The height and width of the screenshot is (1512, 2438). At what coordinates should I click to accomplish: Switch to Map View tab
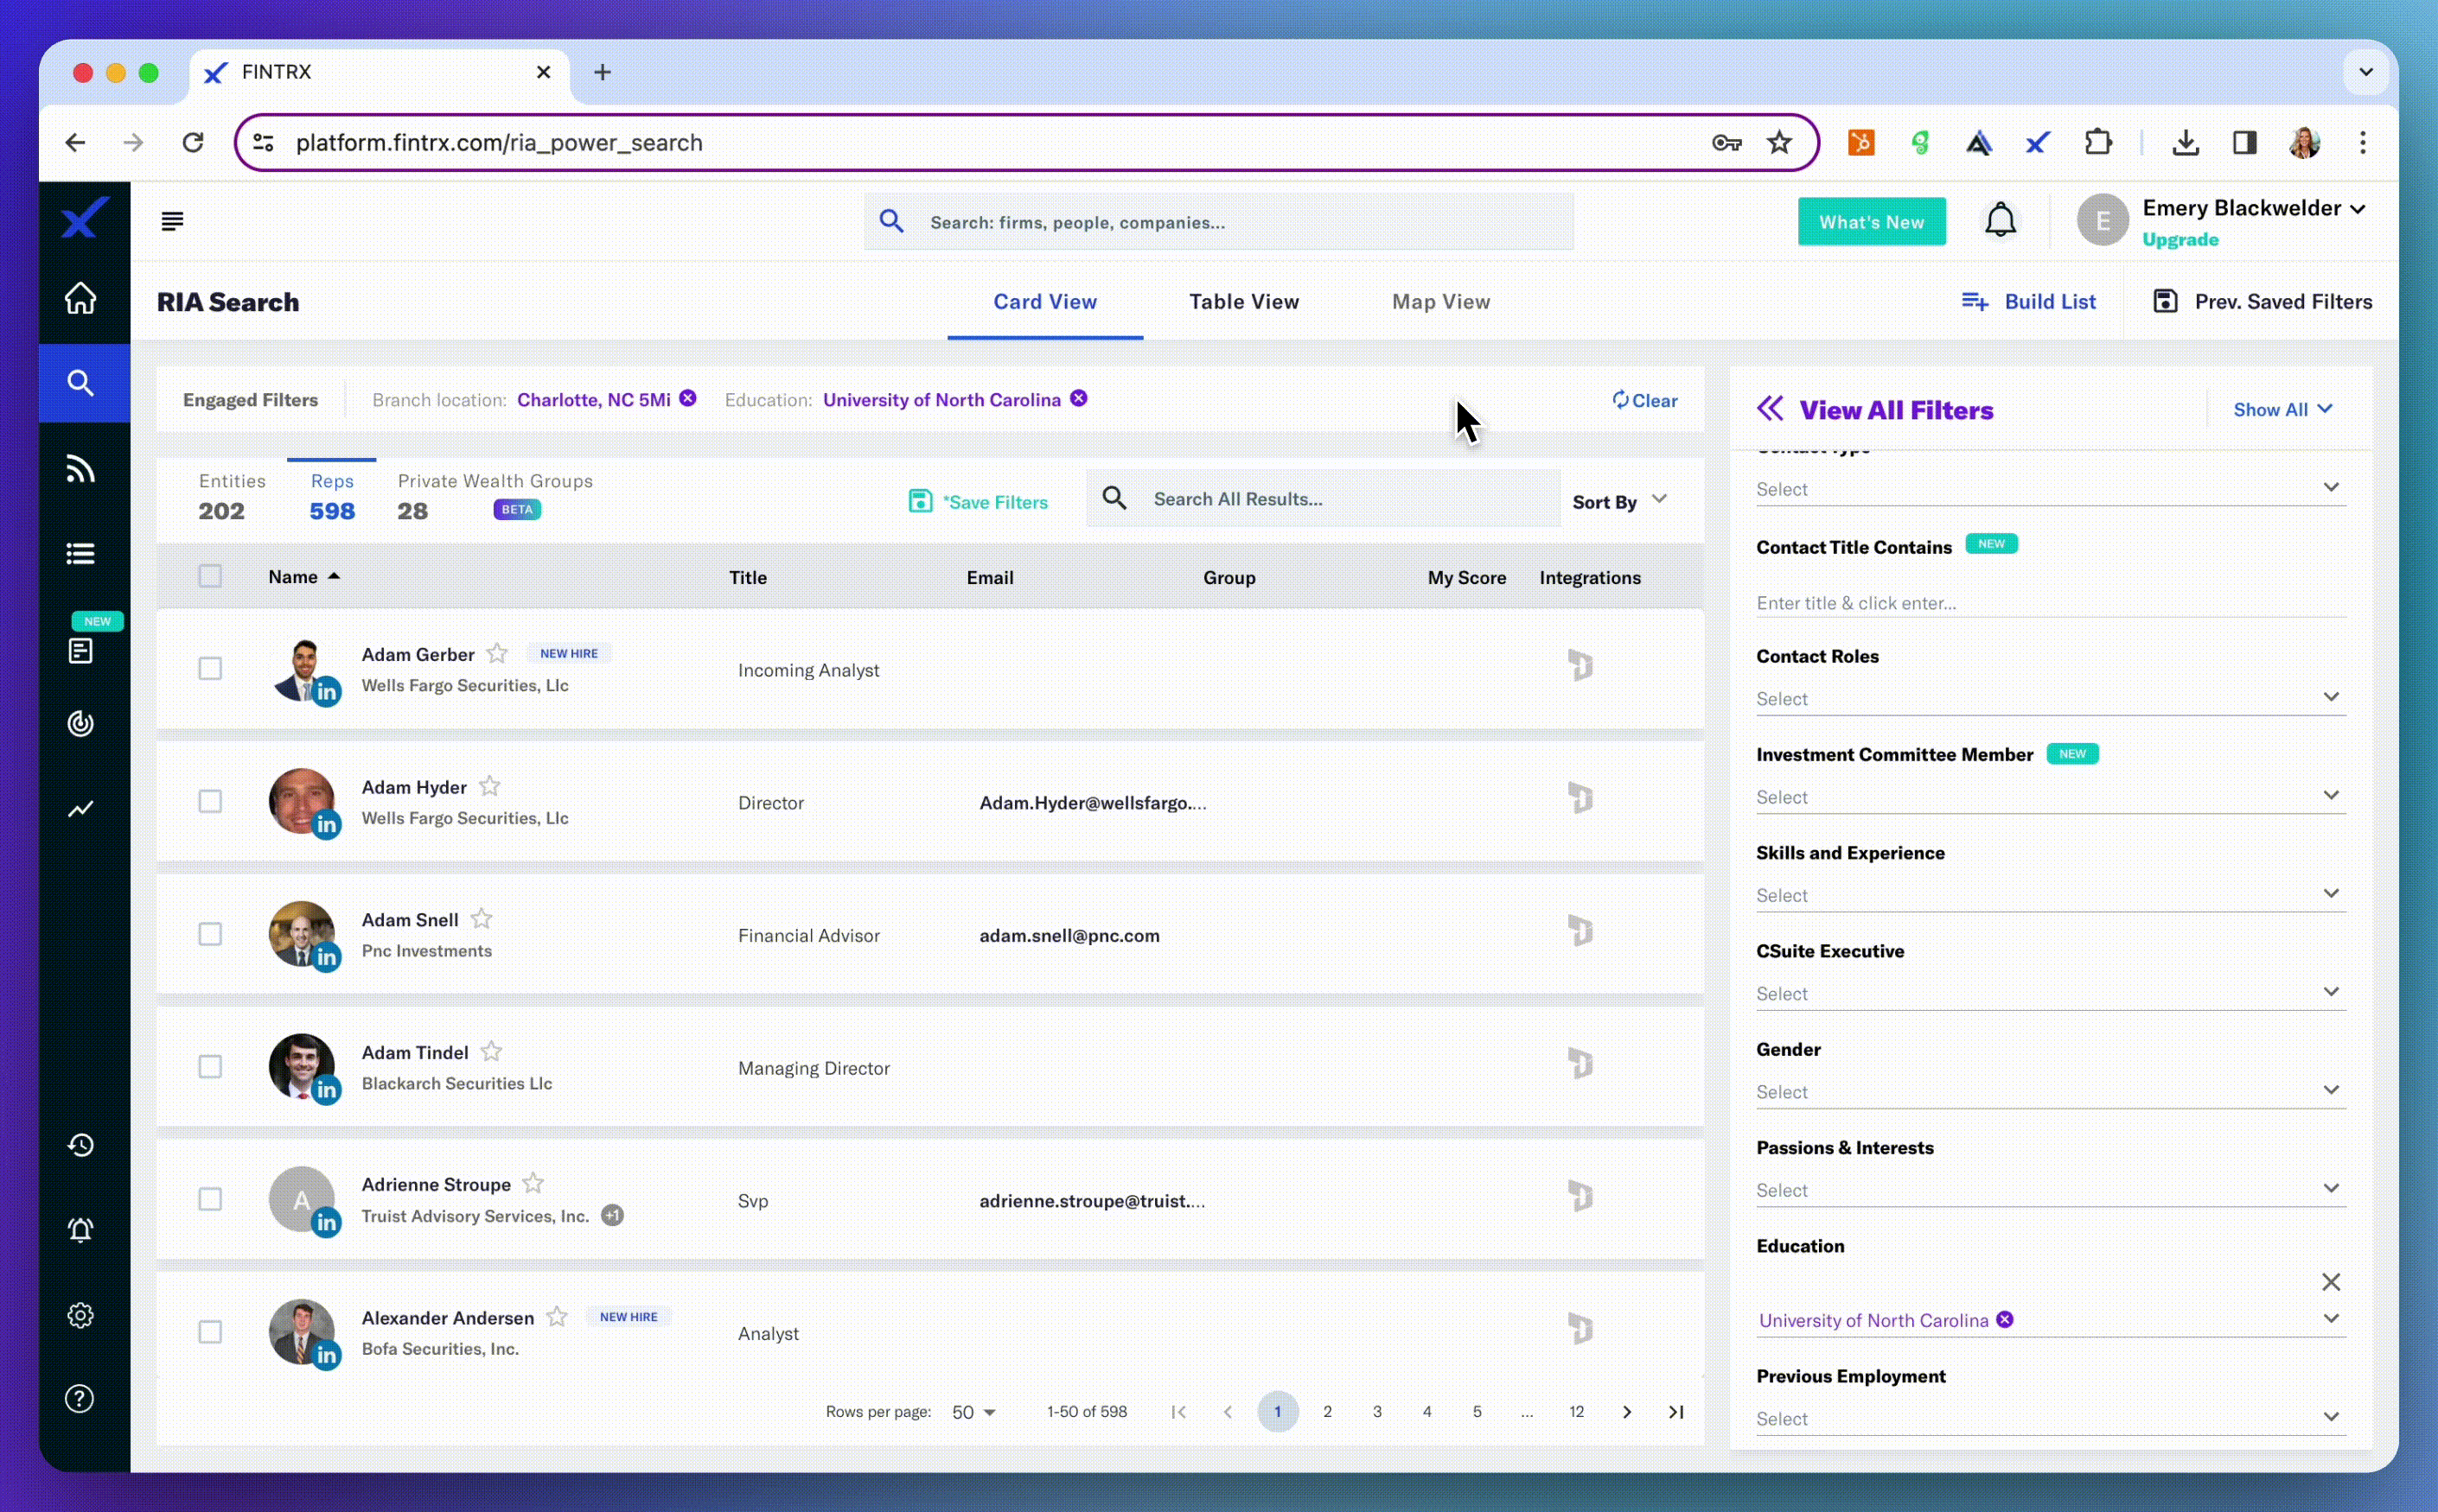1439,300
